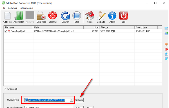Click the blue list icon in the right sidebar
169x108 pixels.
pos(166,28)
